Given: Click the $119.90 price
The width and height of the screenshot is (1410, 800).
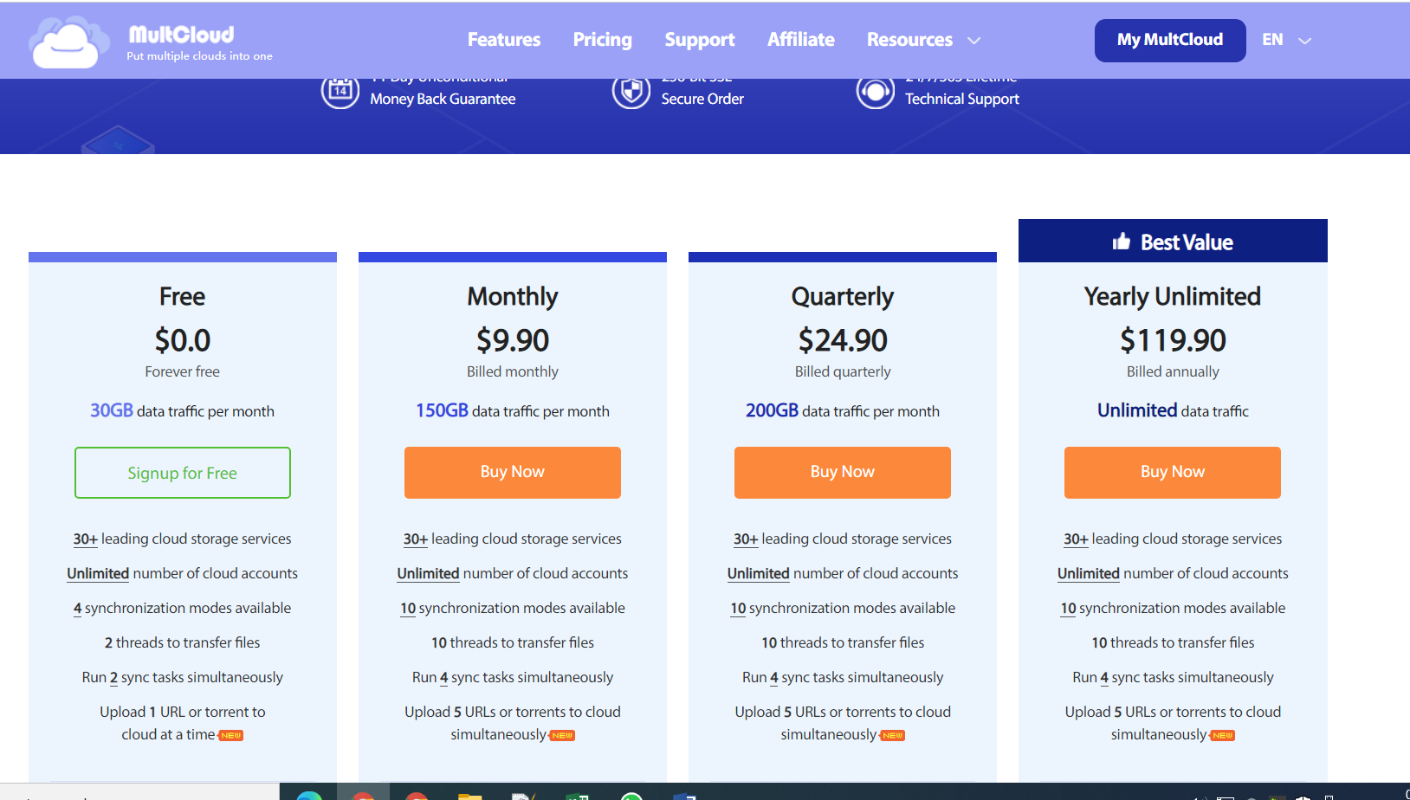Looking at the screenshot, I should pos(1173,340).
